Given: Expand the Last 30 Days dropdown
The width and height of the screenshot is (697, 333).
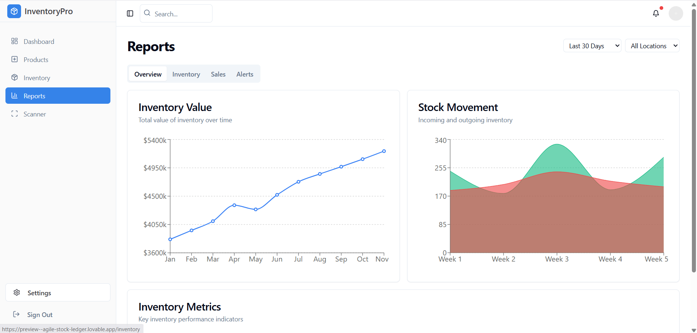Looking at the screenshot, I should pyautogui.click(x=592, y=46).
